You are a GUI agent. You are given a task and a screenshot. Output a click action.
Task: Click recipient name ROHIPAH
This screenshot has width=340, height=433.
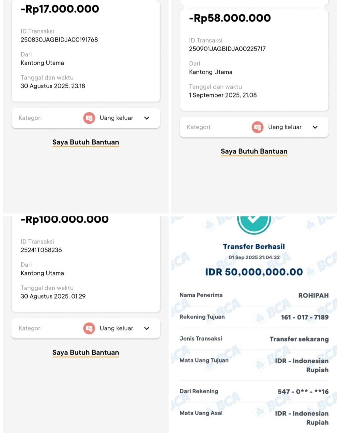(313, 295)
